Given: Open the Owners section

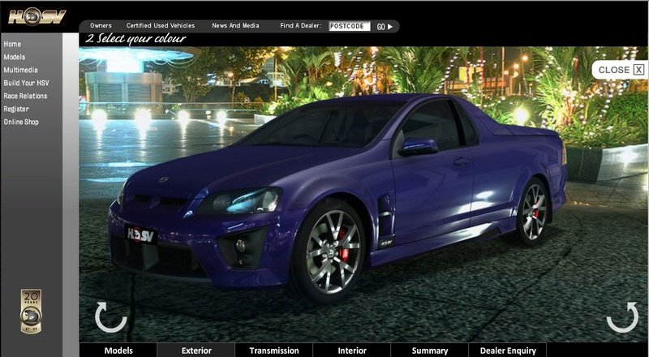Looking at the screenshot, I should [x=101, y=26].
